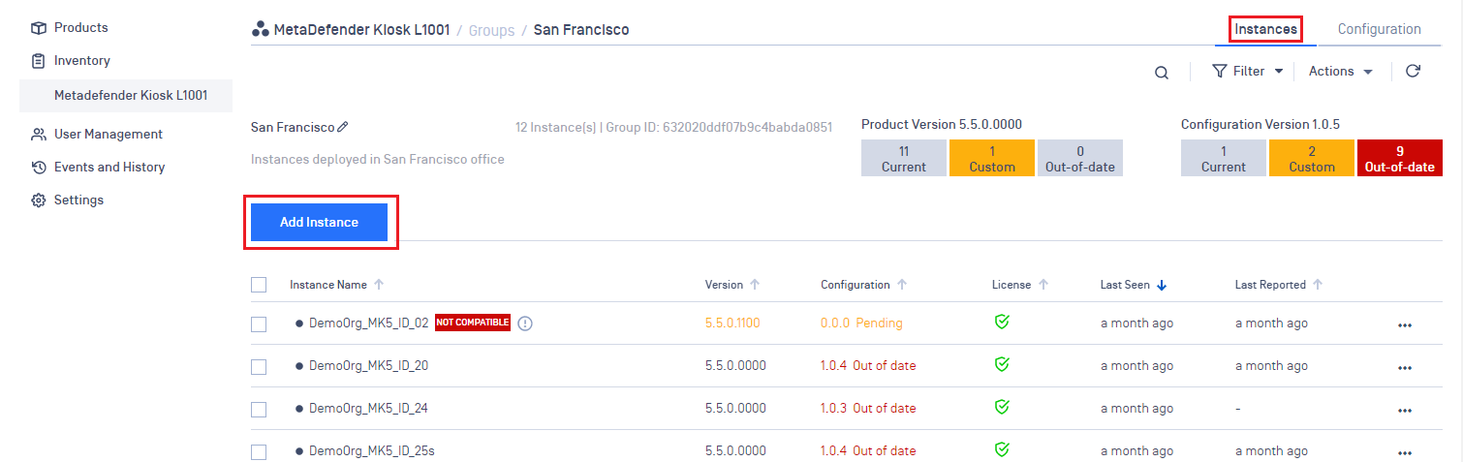1463x462 pixels.
Task: Sort by License column arrow
Action: coord(1043,285)
